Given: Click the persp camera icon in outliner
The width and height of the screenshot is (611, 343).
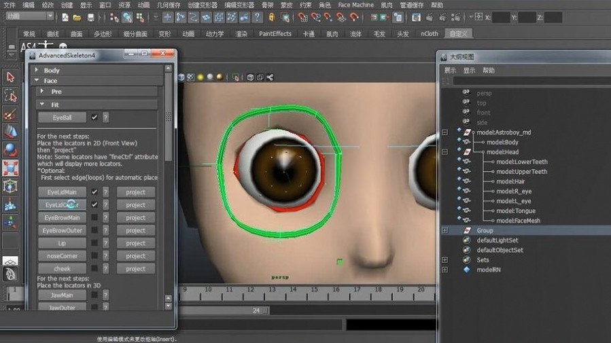Looking at the screenshot, I should 466,92.
